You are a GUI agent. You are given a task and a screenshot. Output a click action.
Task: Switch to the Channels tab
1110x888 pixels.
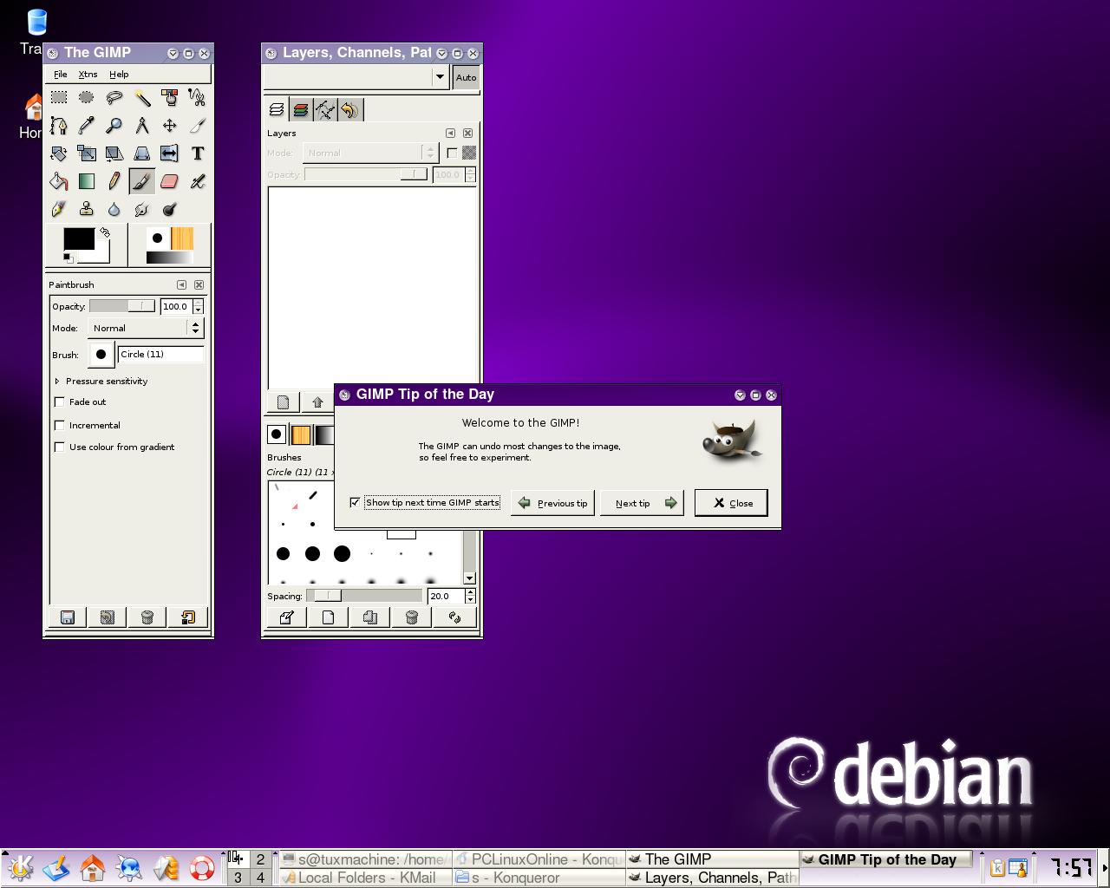(x=301, y=110)
